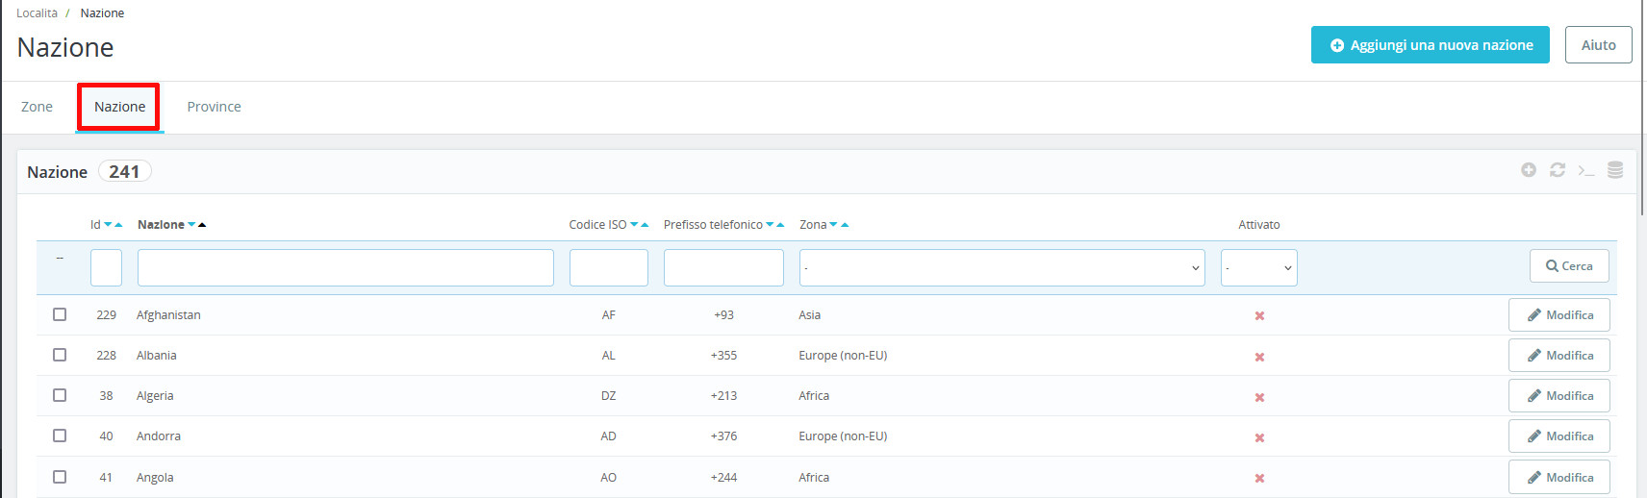Focus the Prefisso telefonico filter field
Screen dimensions: 1647x498
coord(723,268)
